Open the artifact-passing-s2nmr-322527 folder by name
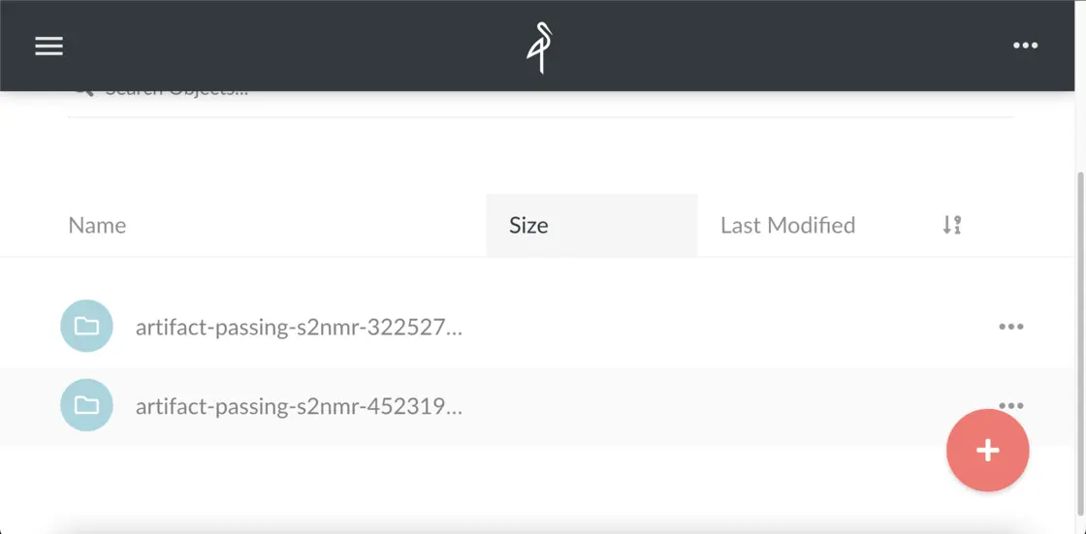Image resolution: width=1086 pixels, height=534 pixels. 299,328
